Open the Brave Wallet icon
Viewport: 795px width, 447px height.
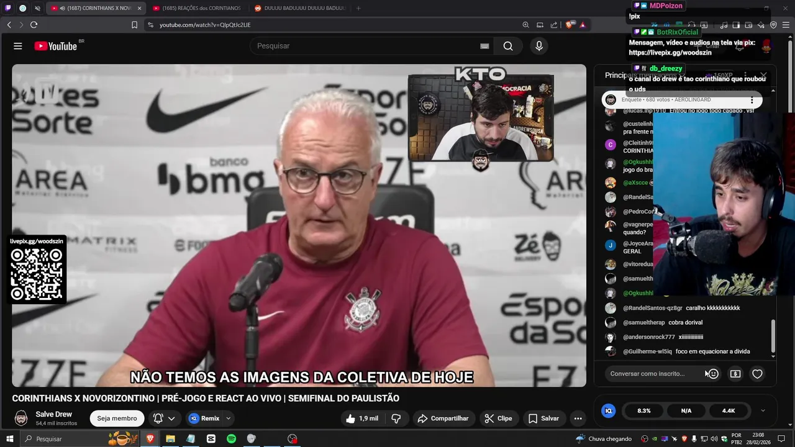tap(748, 25)
